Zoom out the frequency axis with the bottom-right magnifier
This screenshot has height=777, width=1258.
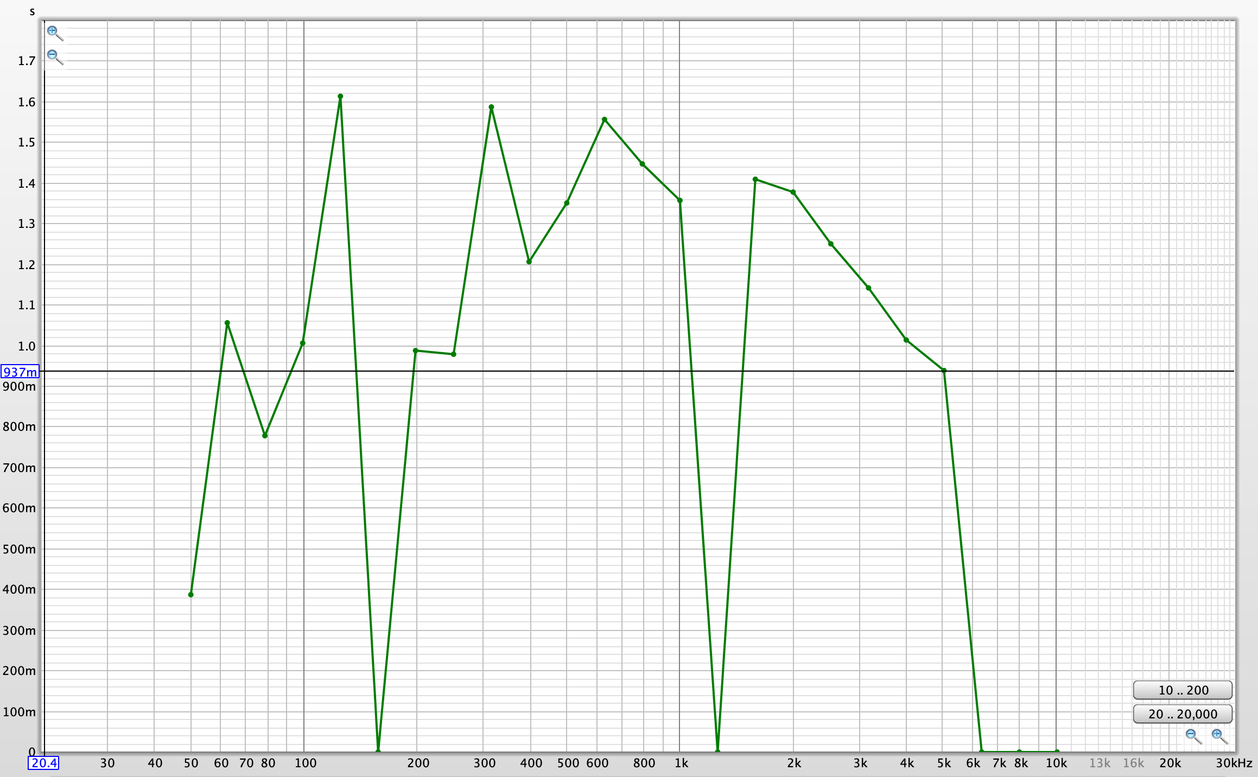pos(1193,736)
